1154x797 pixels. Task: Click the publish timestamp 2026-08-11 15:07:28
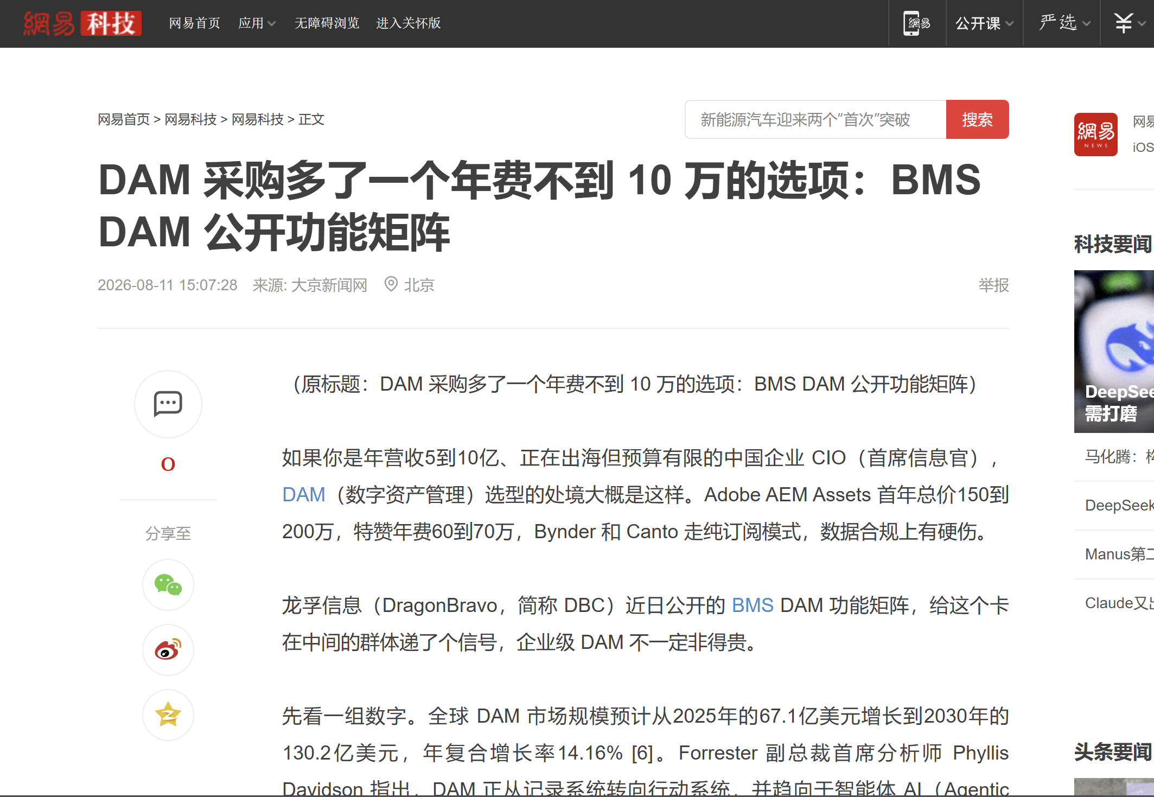pyautogui.click(x=168, y=285)
